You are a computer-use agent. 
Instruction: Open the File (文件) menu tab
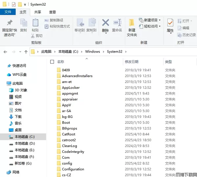click(8, 12)
